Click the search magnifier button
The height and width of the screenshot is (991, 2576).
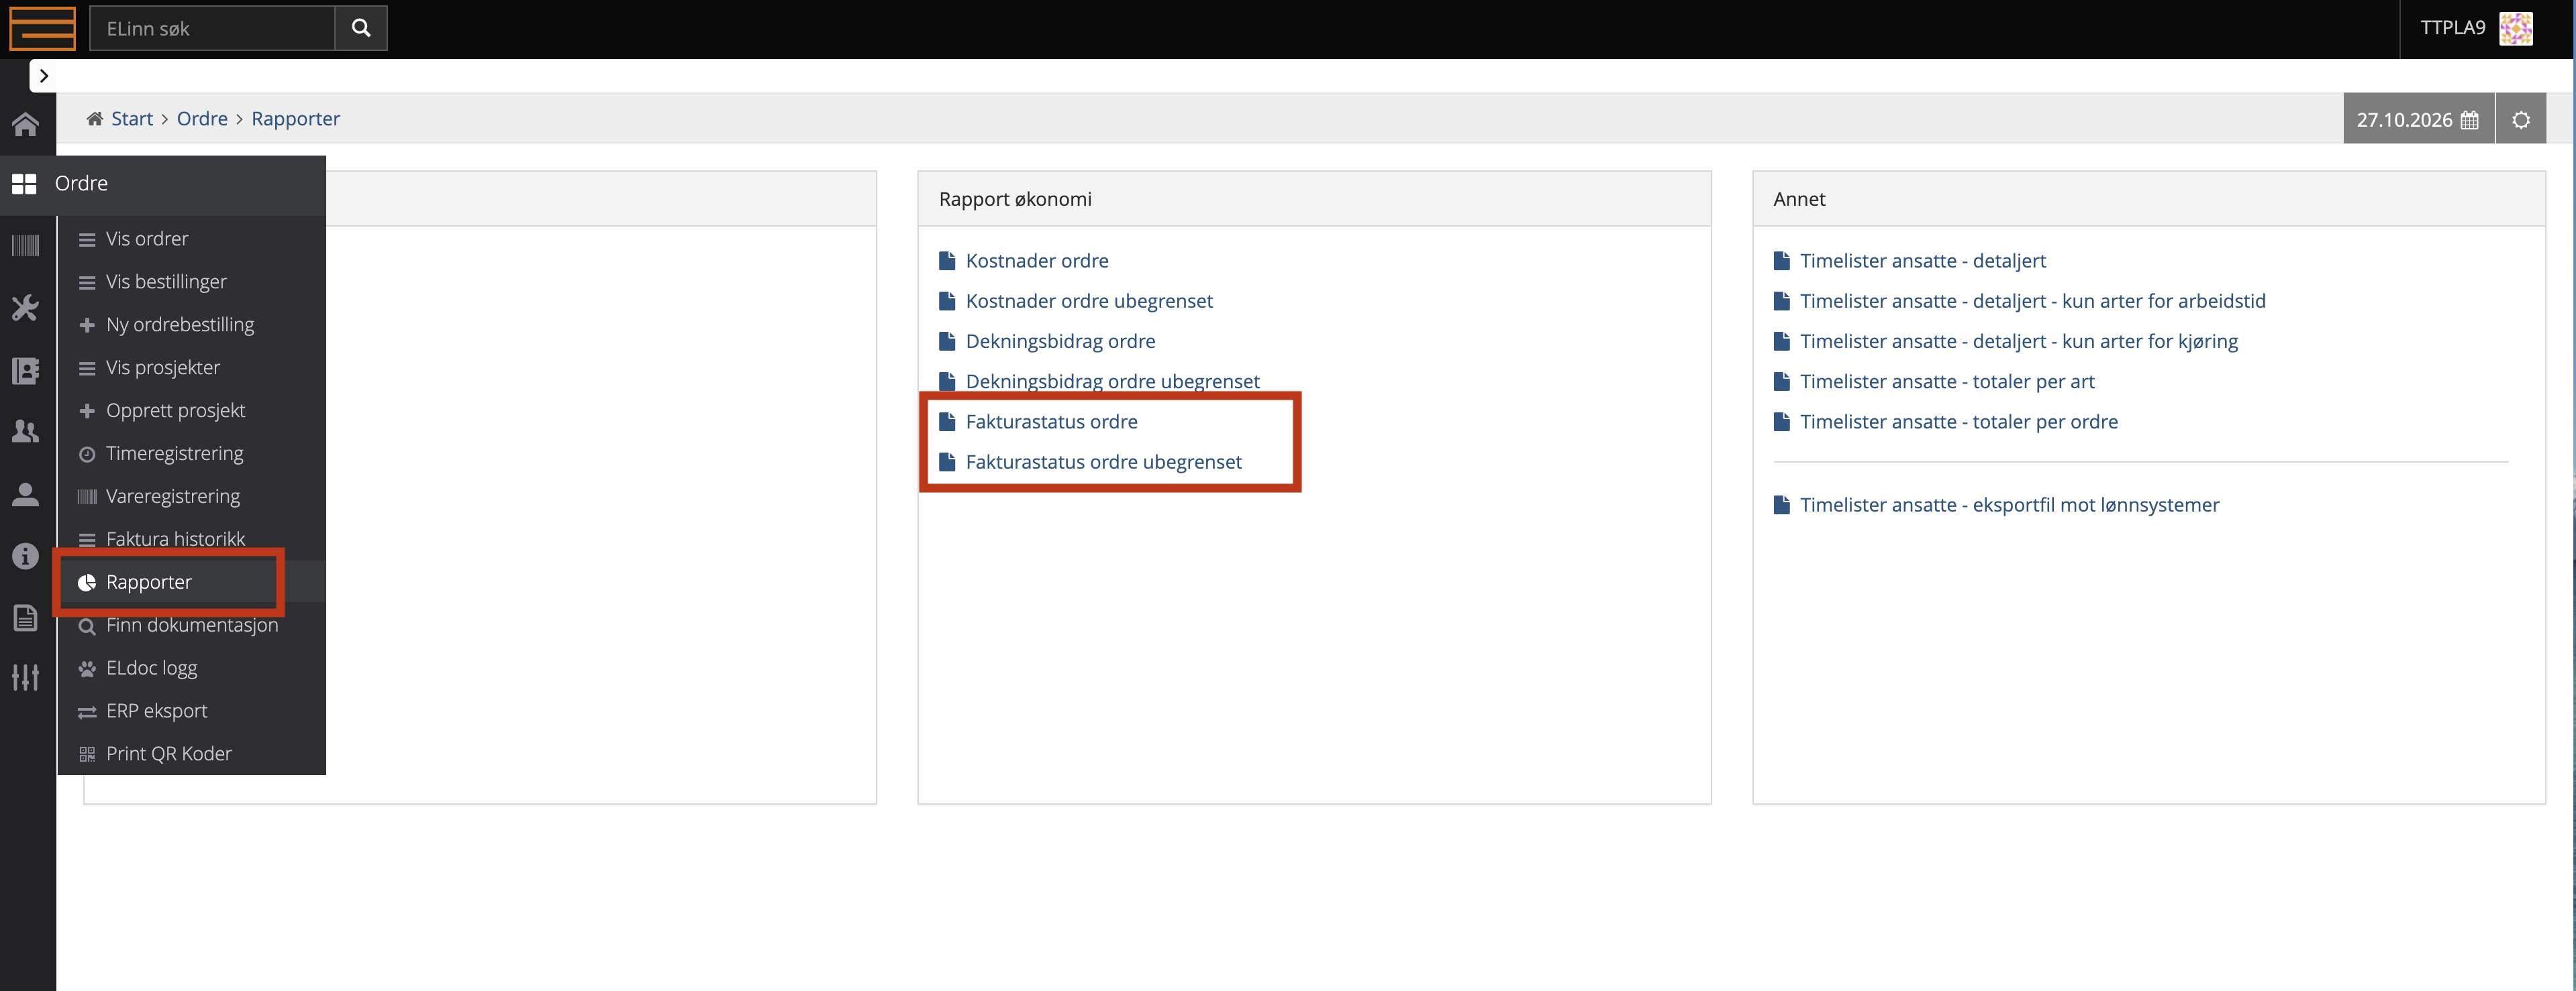tap(361, 28)
